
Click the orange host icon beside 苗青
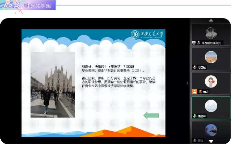194,92
